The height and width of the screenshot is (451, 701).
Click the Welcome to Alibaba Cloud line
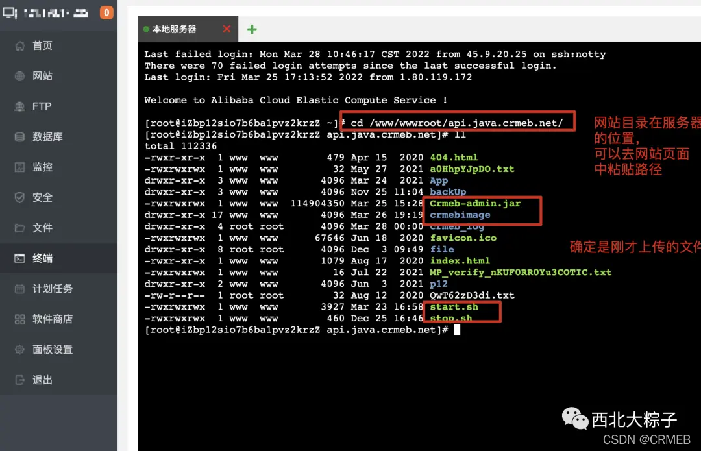tap(295, 100)
